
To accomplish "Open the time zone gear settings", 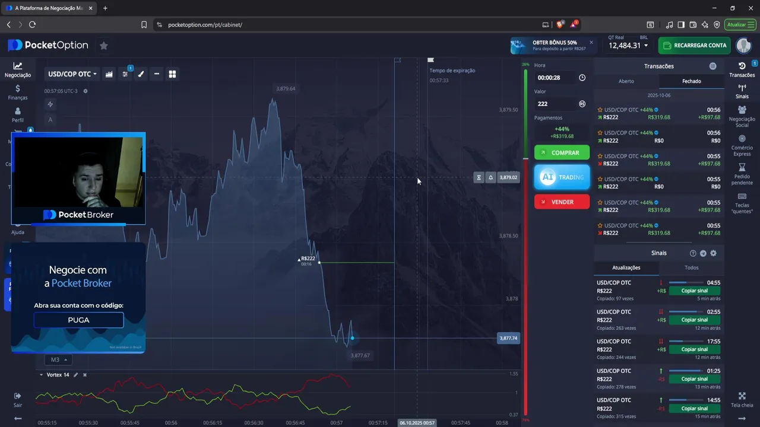I will click(85, 91).
